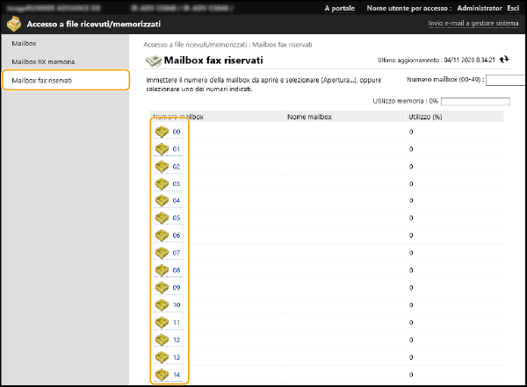Screen dimensions: 527x387
Task: Click the mailbox 00 folder icon
Action: tap(162, 132)
